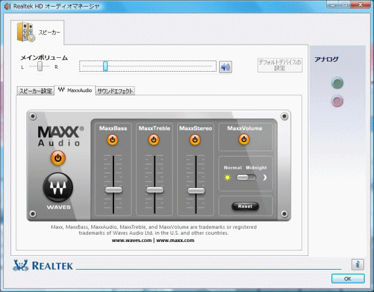Open the スピーカー設定 tab

(35, 91)
